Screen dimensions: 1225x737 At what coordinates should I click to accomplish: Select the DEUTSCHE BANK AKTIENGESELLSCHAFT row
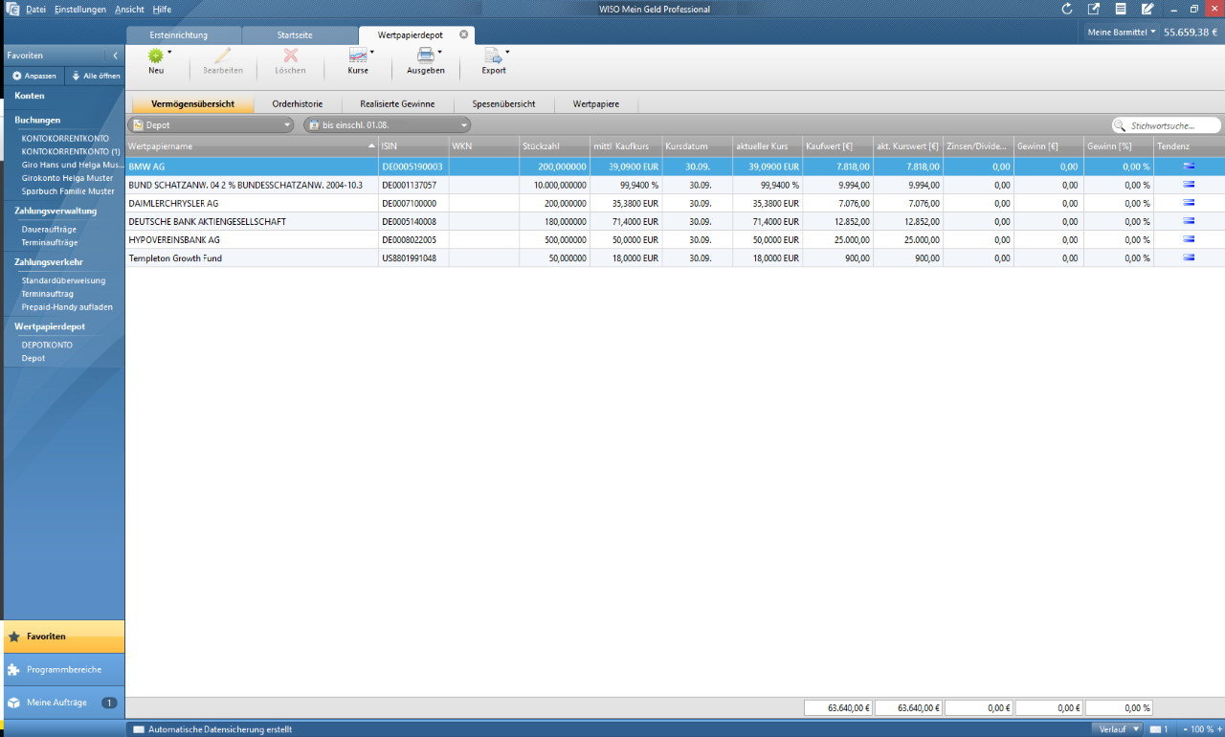[x=207, y=221]
